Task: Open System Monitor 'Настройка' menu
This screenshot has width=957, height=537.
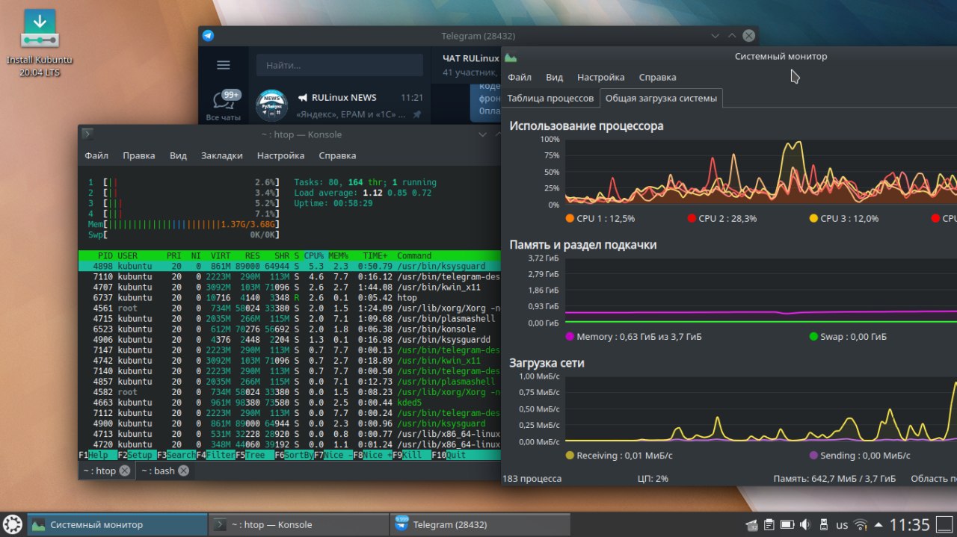Action: 600,77
